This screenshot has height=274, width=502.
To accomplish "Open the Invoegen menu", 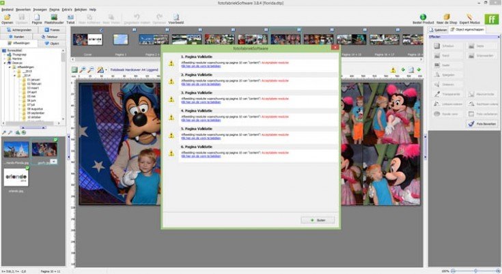I will (x=40, y=10).
